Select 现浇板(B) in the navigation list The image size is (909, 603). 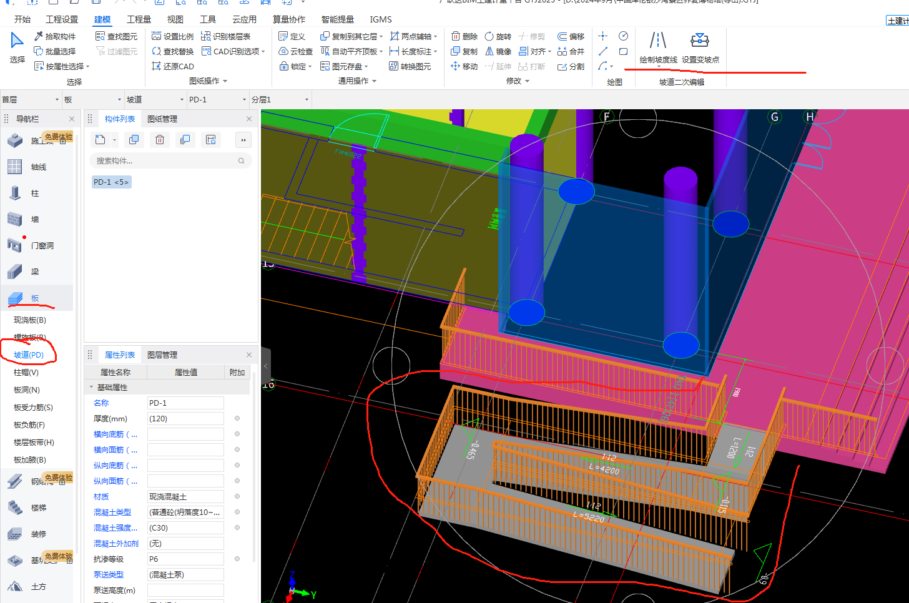30,320
